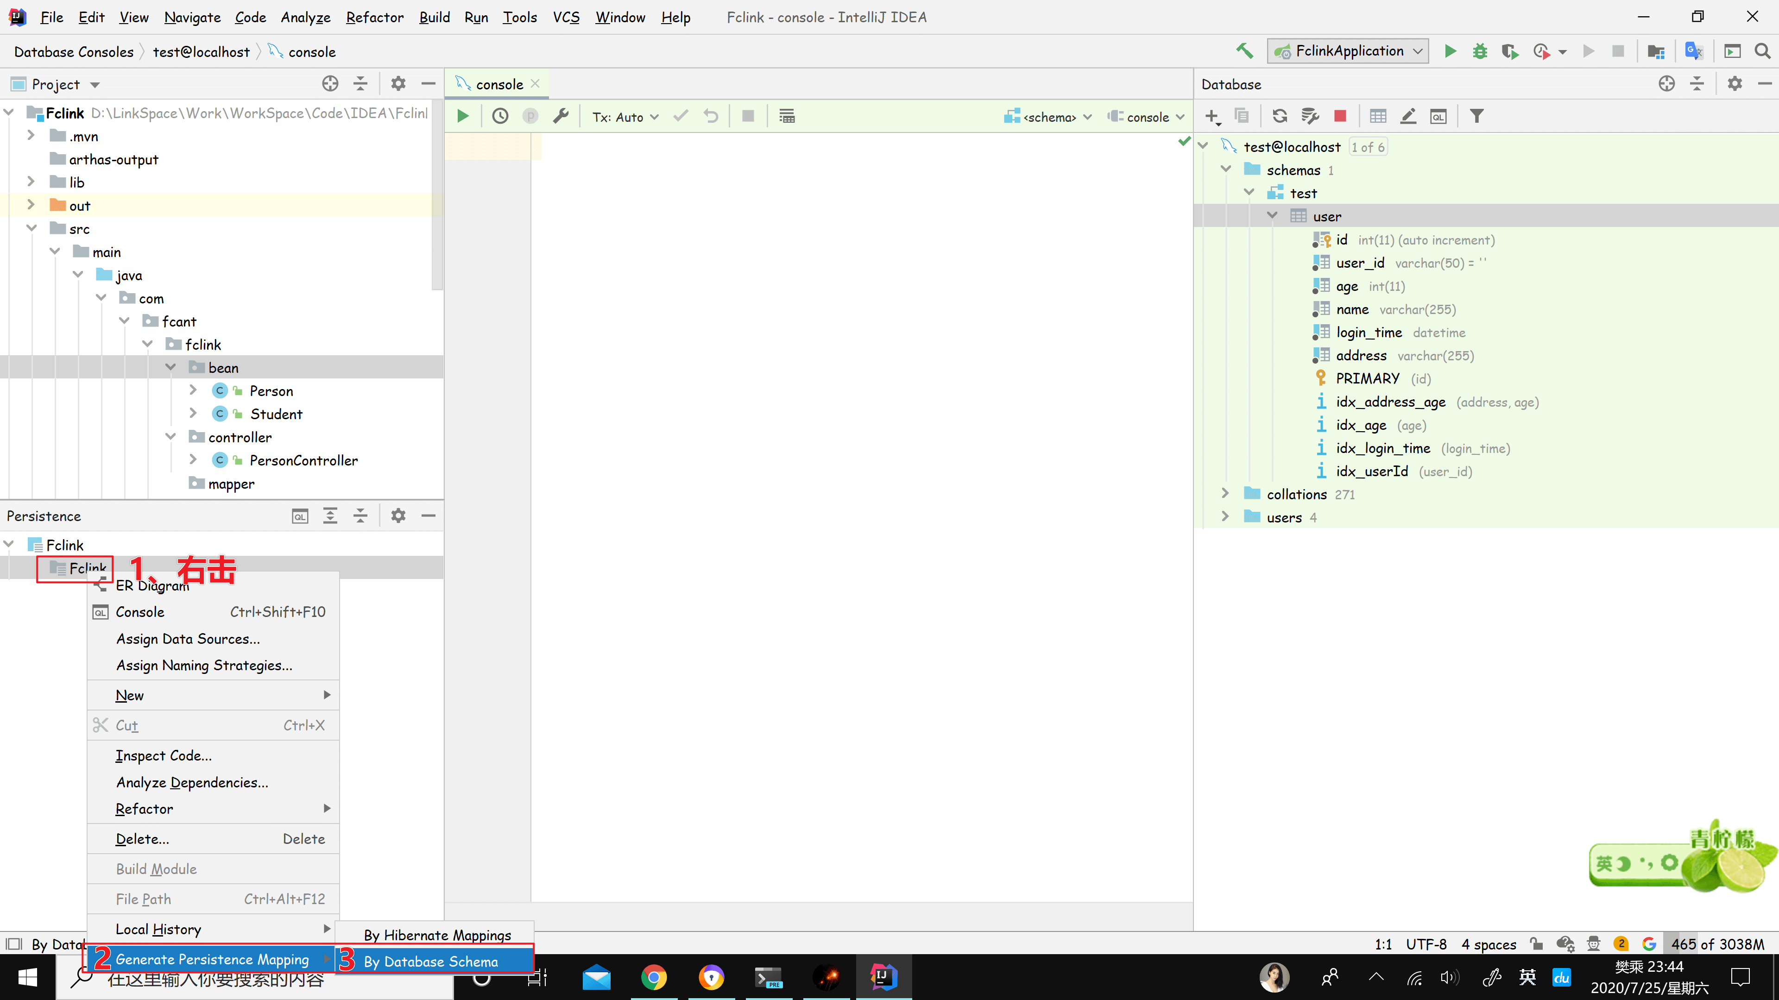Open the Tx: Auto transaction dropdown
Image resolution: width=1779 pixels, height=1000 pixels.
[625, 117]
